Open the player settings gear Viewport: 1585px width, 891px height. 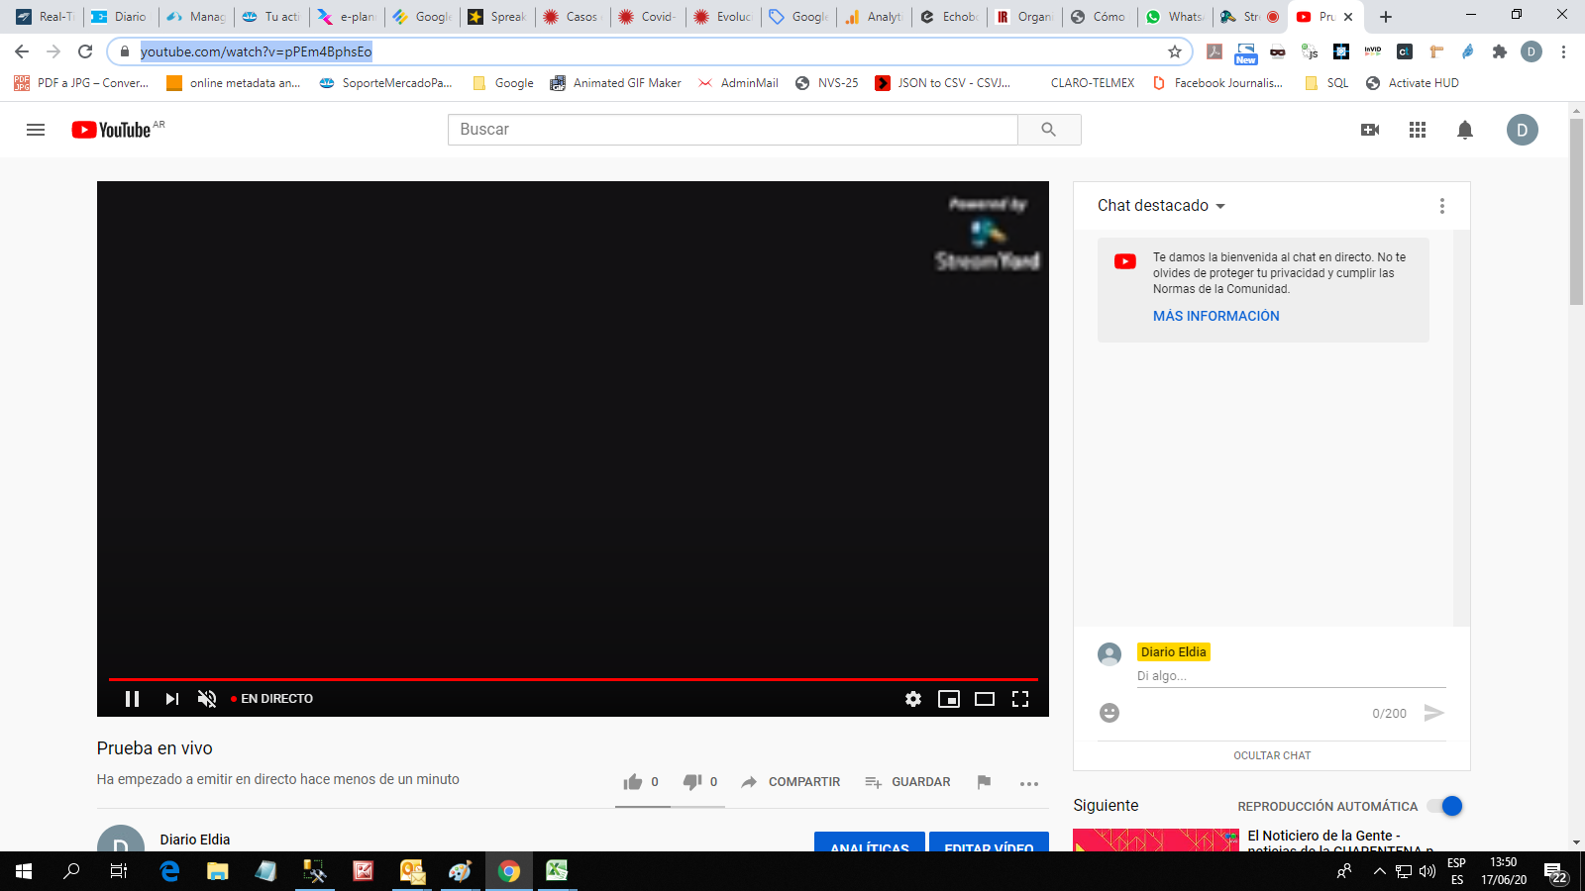click(x=912, y=698)
